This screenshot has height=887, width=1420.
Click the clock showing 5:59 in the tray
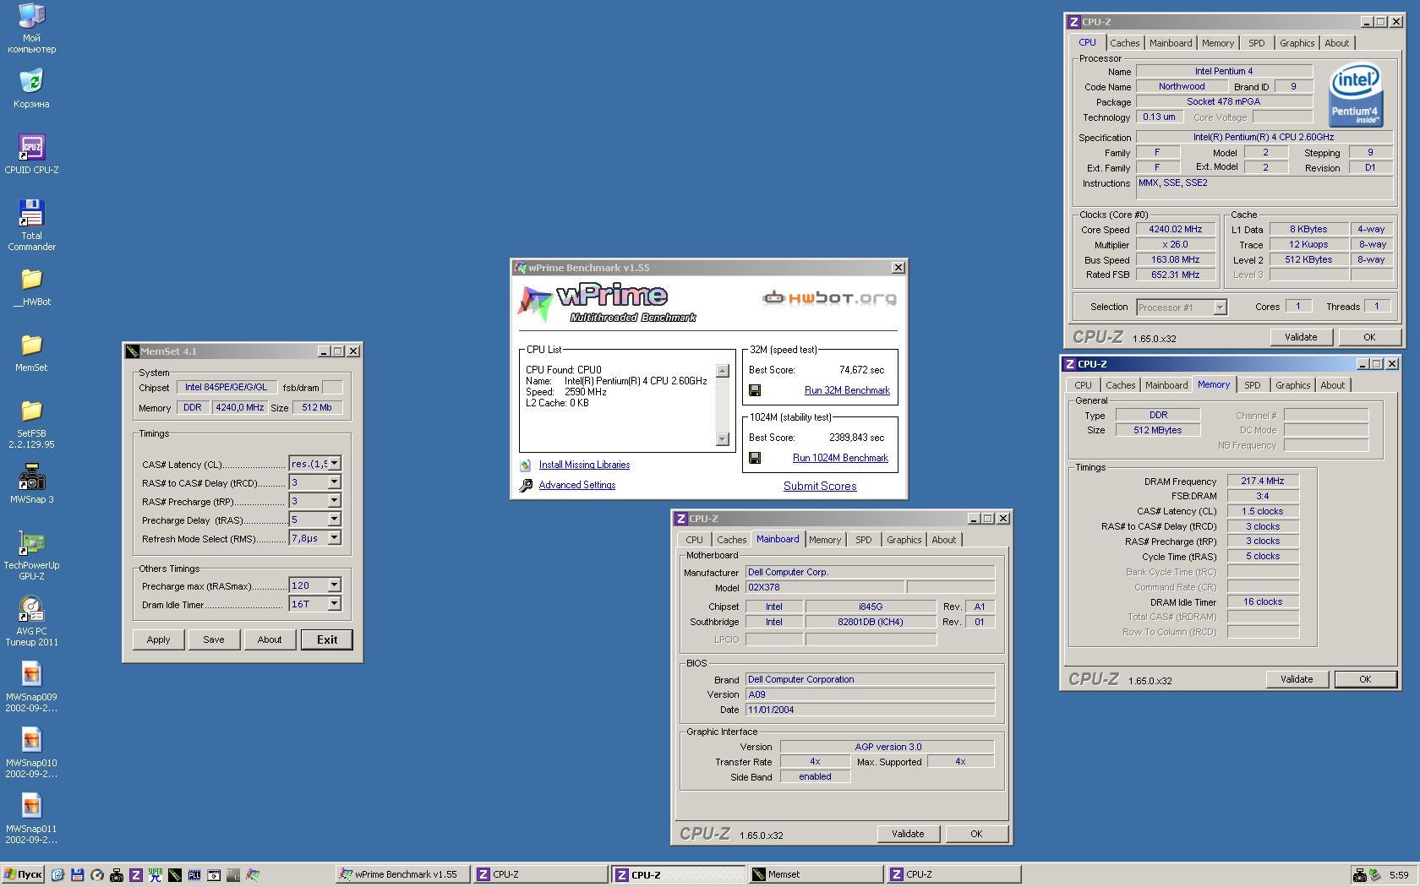click(1399, 875)
